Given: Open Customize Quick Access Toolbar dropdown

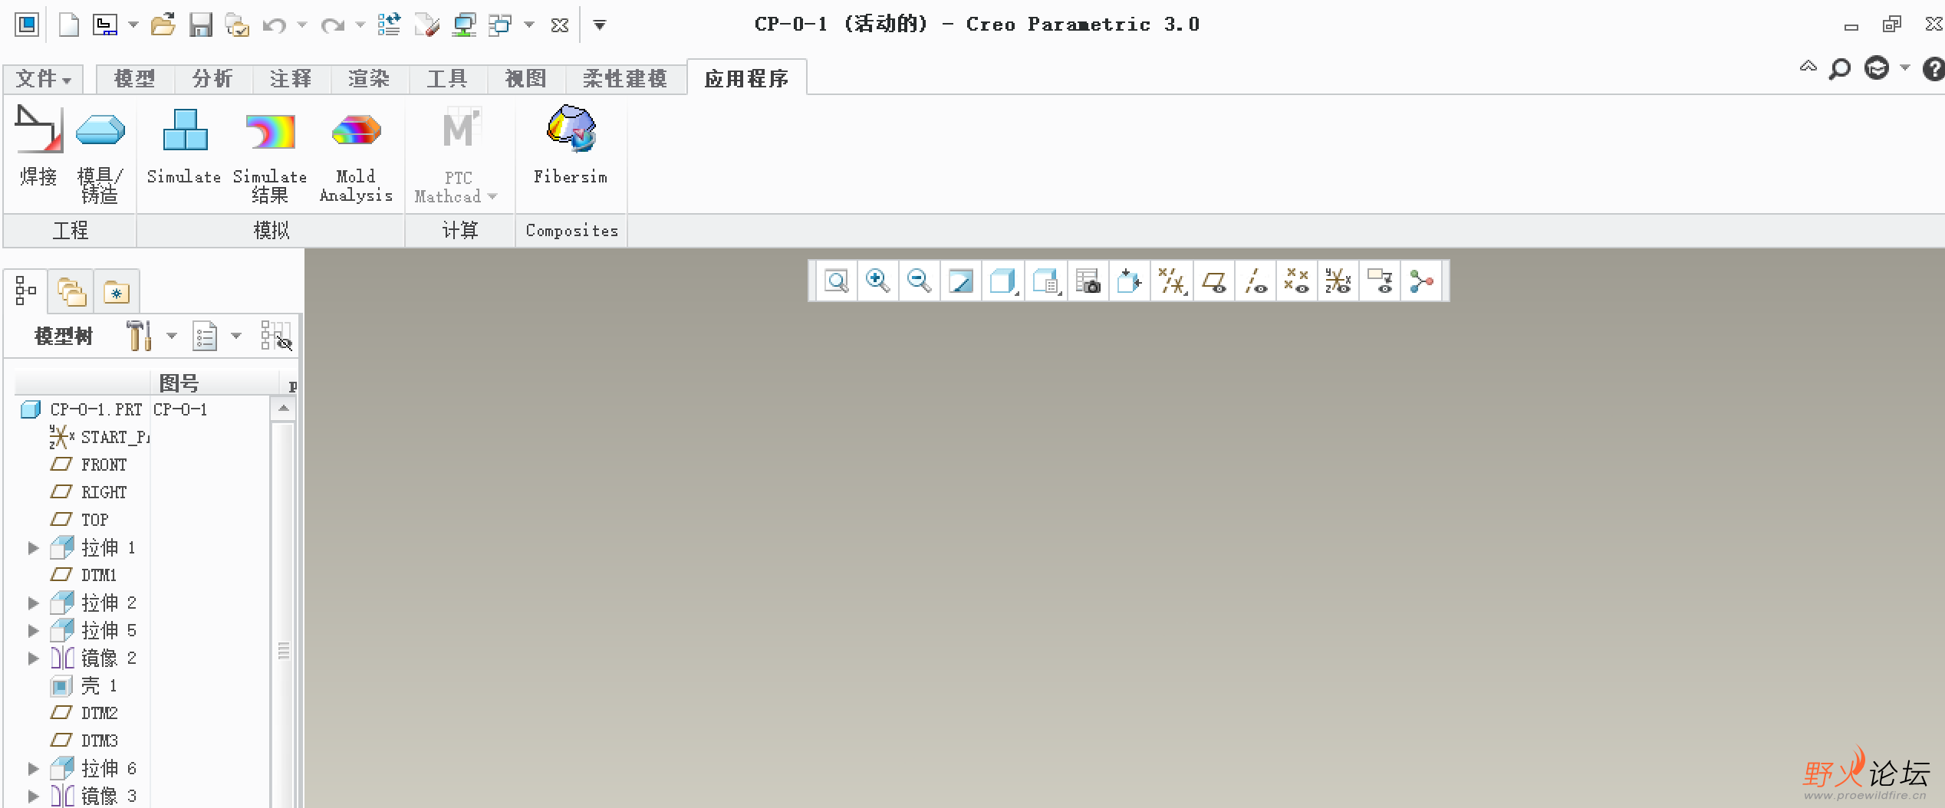Looking at the screenshot, I should (x=600, y=25).
